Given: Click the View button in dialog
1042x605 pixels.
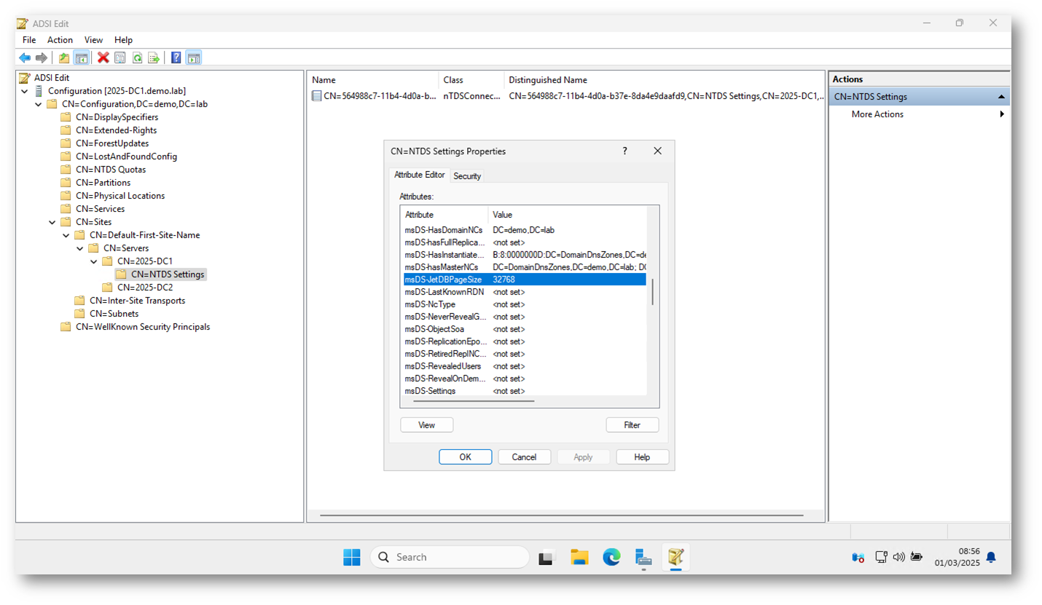Looking at the screenshot, I should click(426, 425).
